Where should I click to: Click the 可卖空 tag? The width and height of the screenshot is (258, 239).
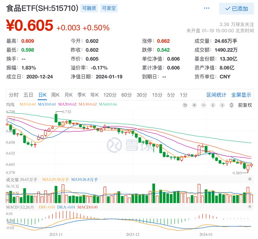click(109, 8)
